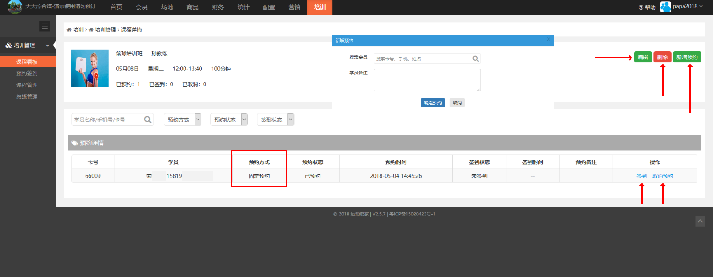Open the 预约状态 filter dropdown
Image resolution: width=713 pixels, height=277 pixels.
[x=229, y=120]
